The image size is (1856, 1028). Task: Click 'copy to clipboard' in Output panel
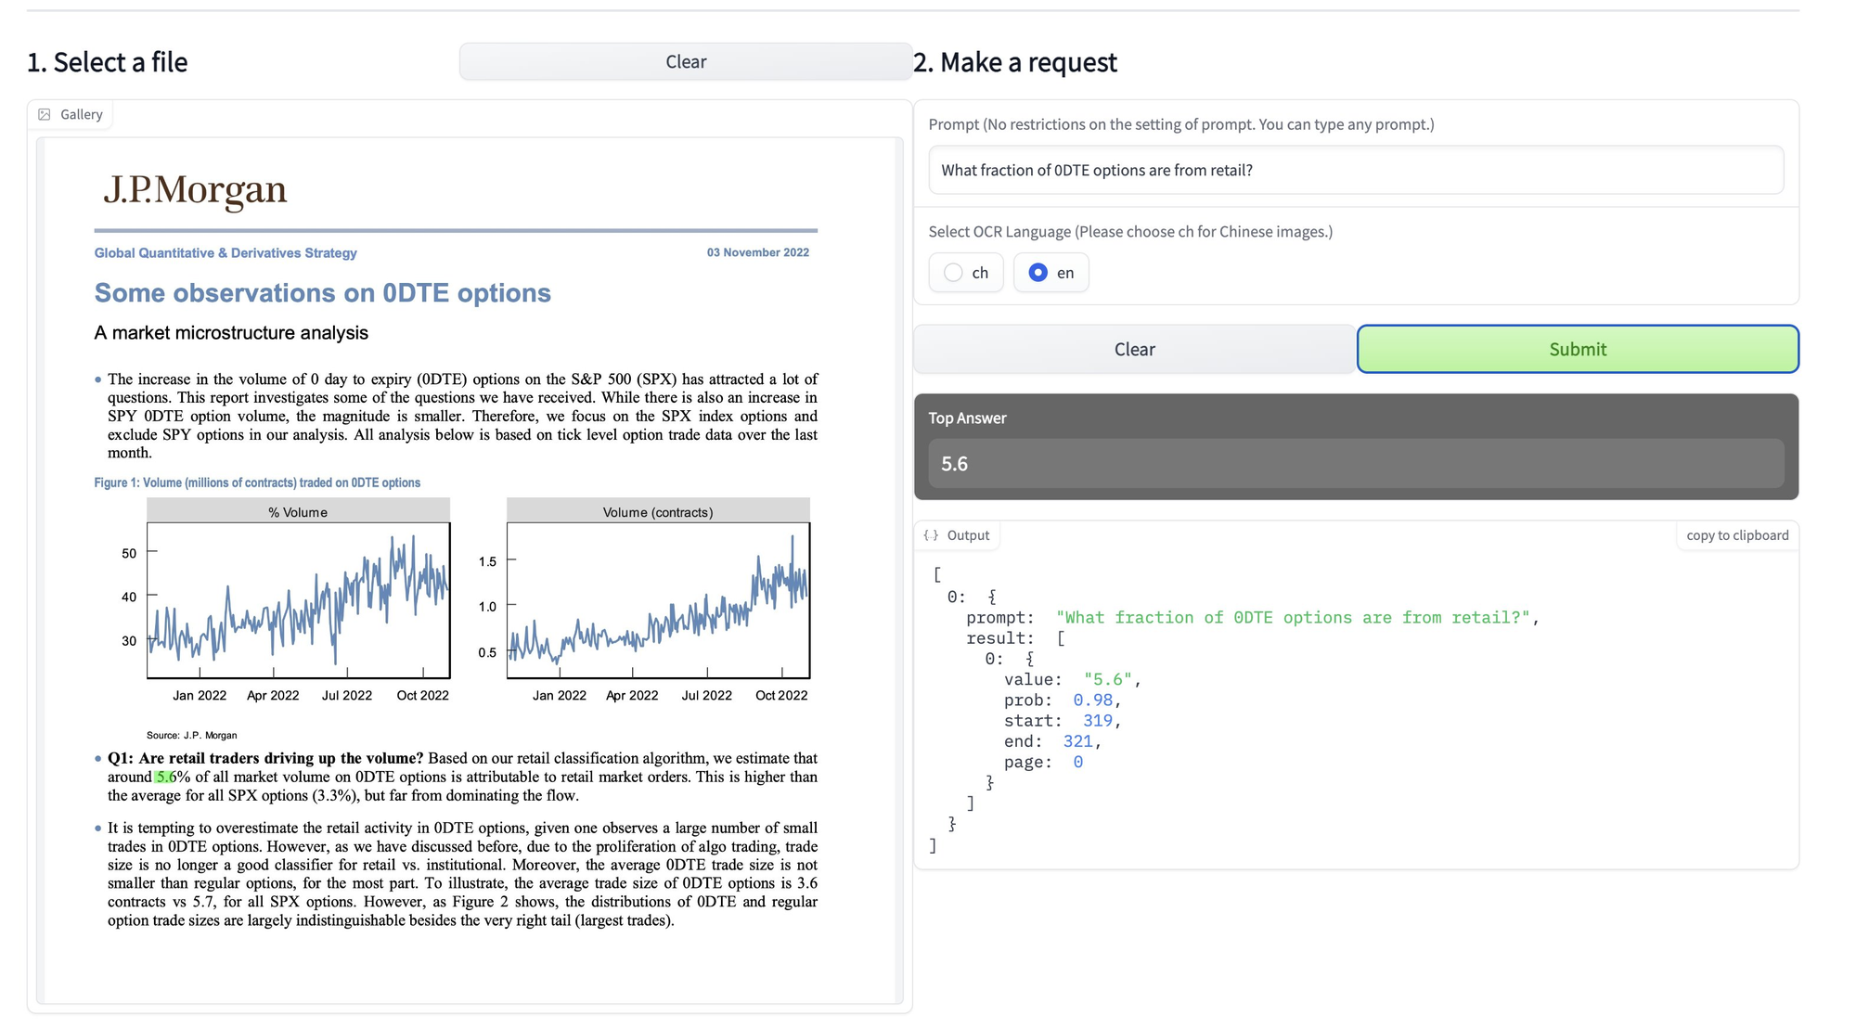click(x=1736, y=535)
